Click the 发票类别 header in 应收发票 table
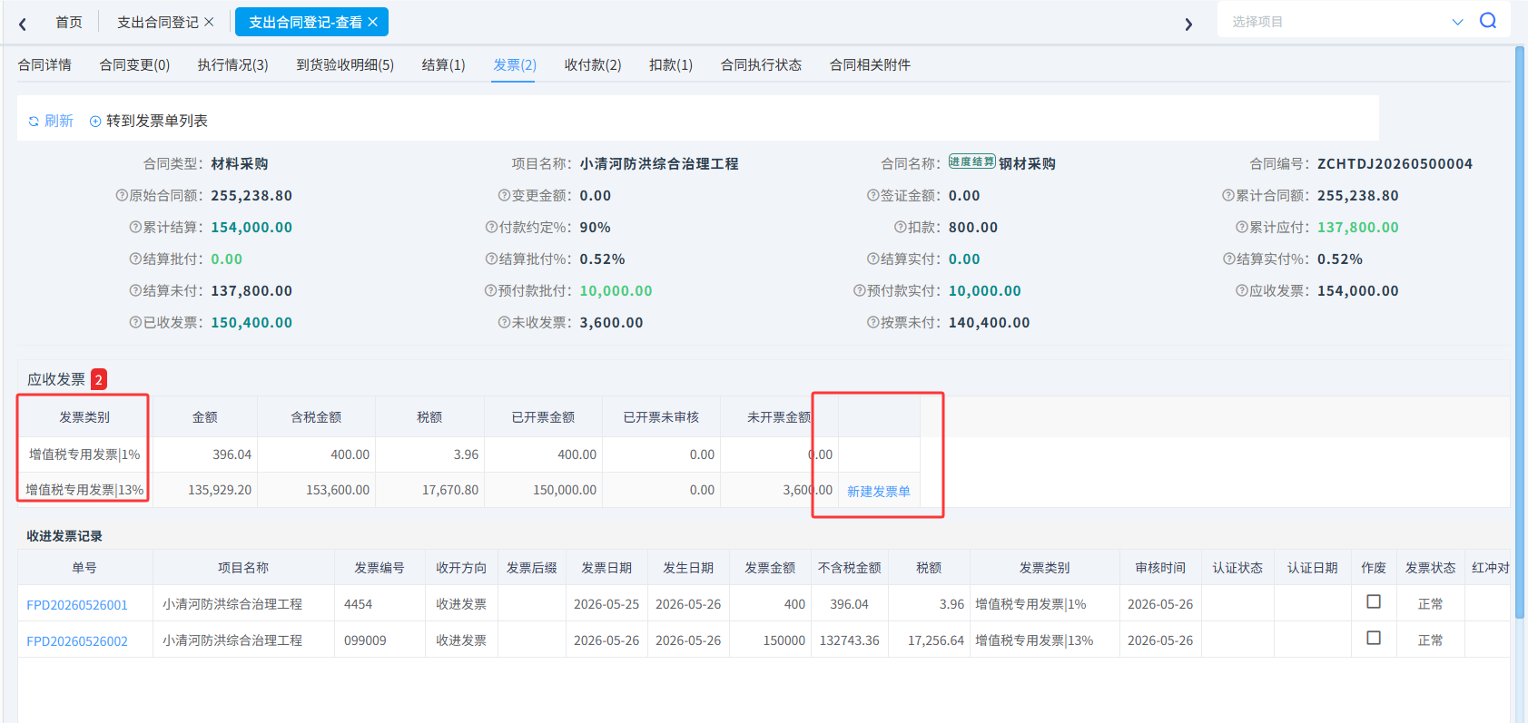This screenshot has height=723, width=1528. click(84, 417)
